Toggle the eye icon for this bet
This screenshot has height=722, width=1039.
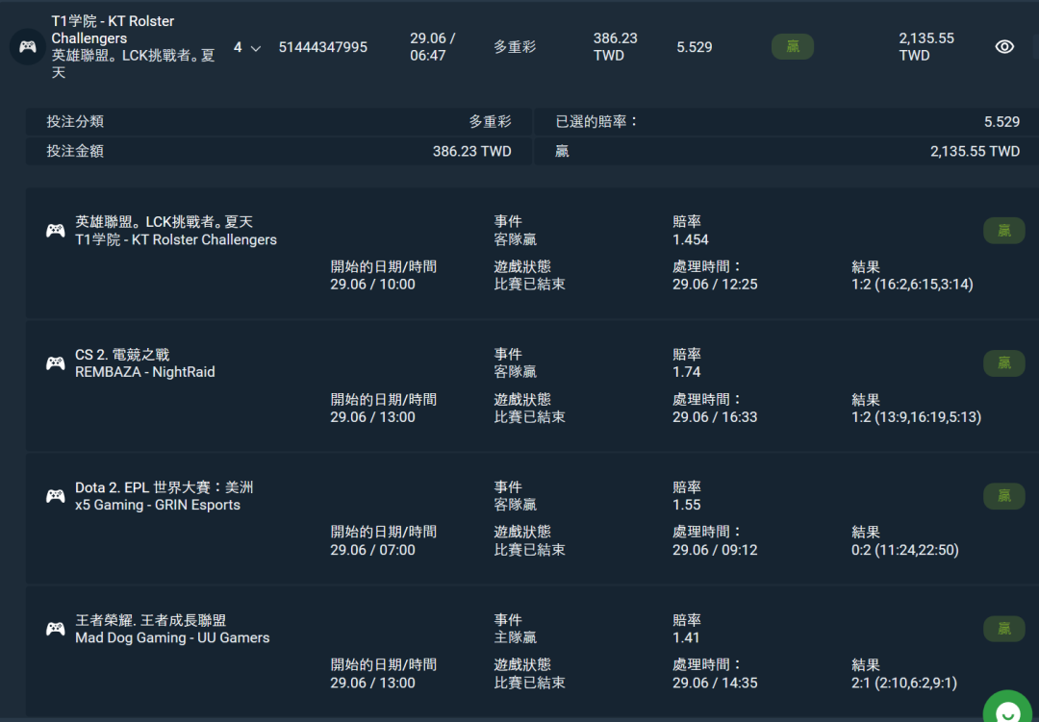click(1004, 46)
